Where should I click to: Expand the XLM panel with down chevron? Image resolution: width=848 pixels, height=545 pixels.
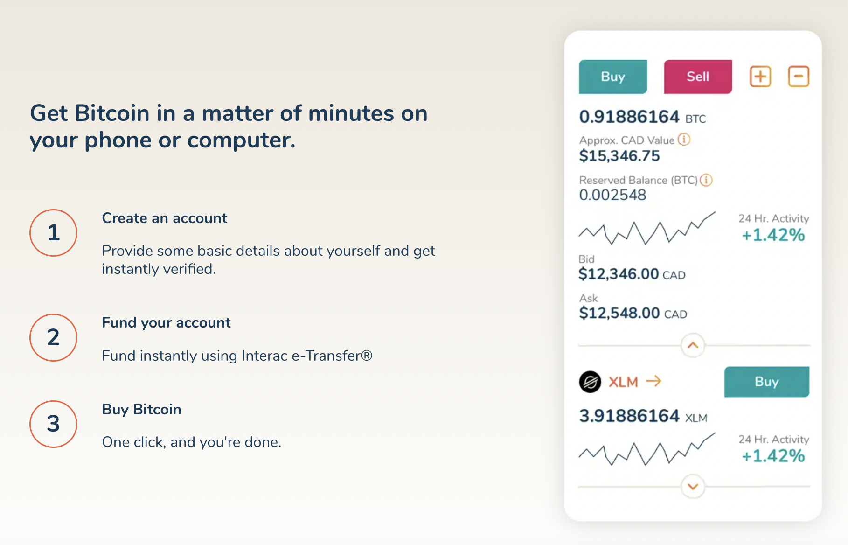(693, 487)
